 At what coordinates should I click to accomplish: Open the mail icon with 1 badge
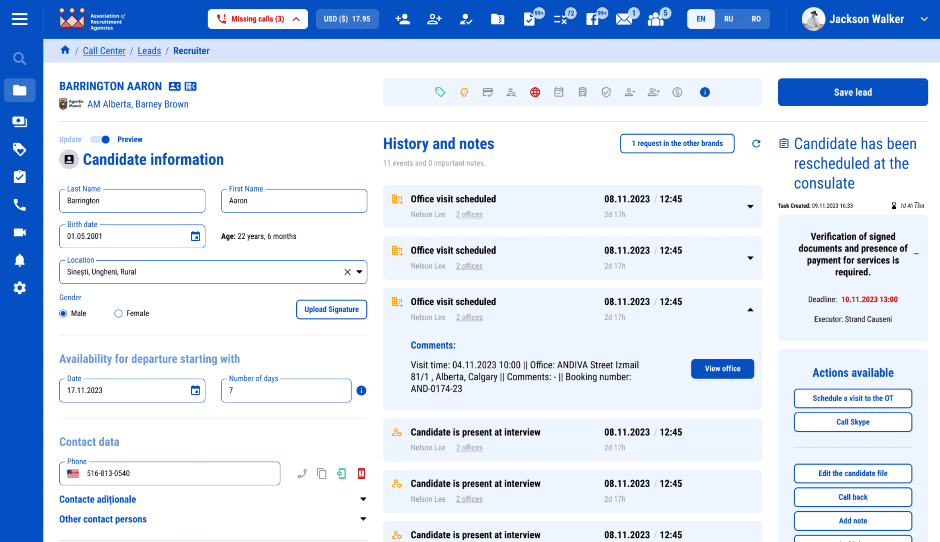625,18
